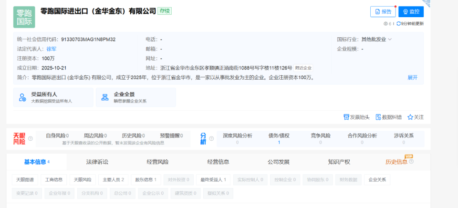Click the help icon beside 天眼风险

pos(31,138)
